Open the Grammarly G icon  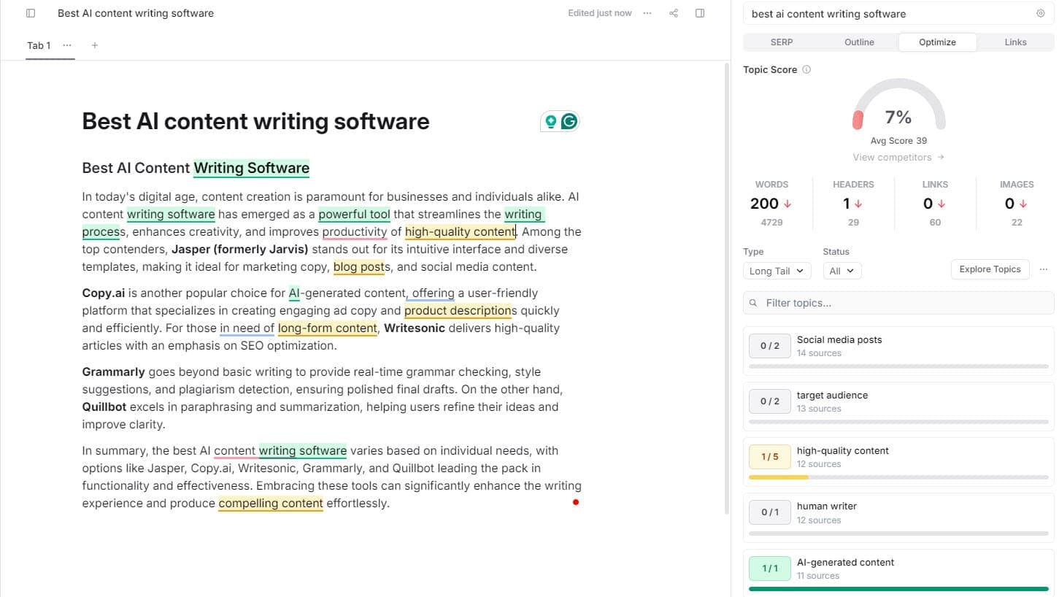click(569, 121)
